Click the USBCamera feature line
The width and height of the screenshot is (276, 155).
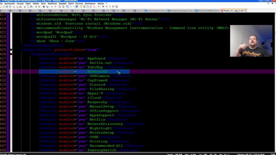85,76
